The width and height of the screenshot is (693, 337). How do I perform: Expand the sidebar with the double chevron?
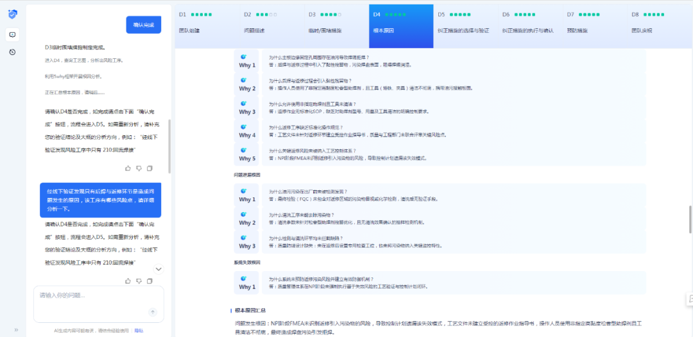[x=16, y=330]
